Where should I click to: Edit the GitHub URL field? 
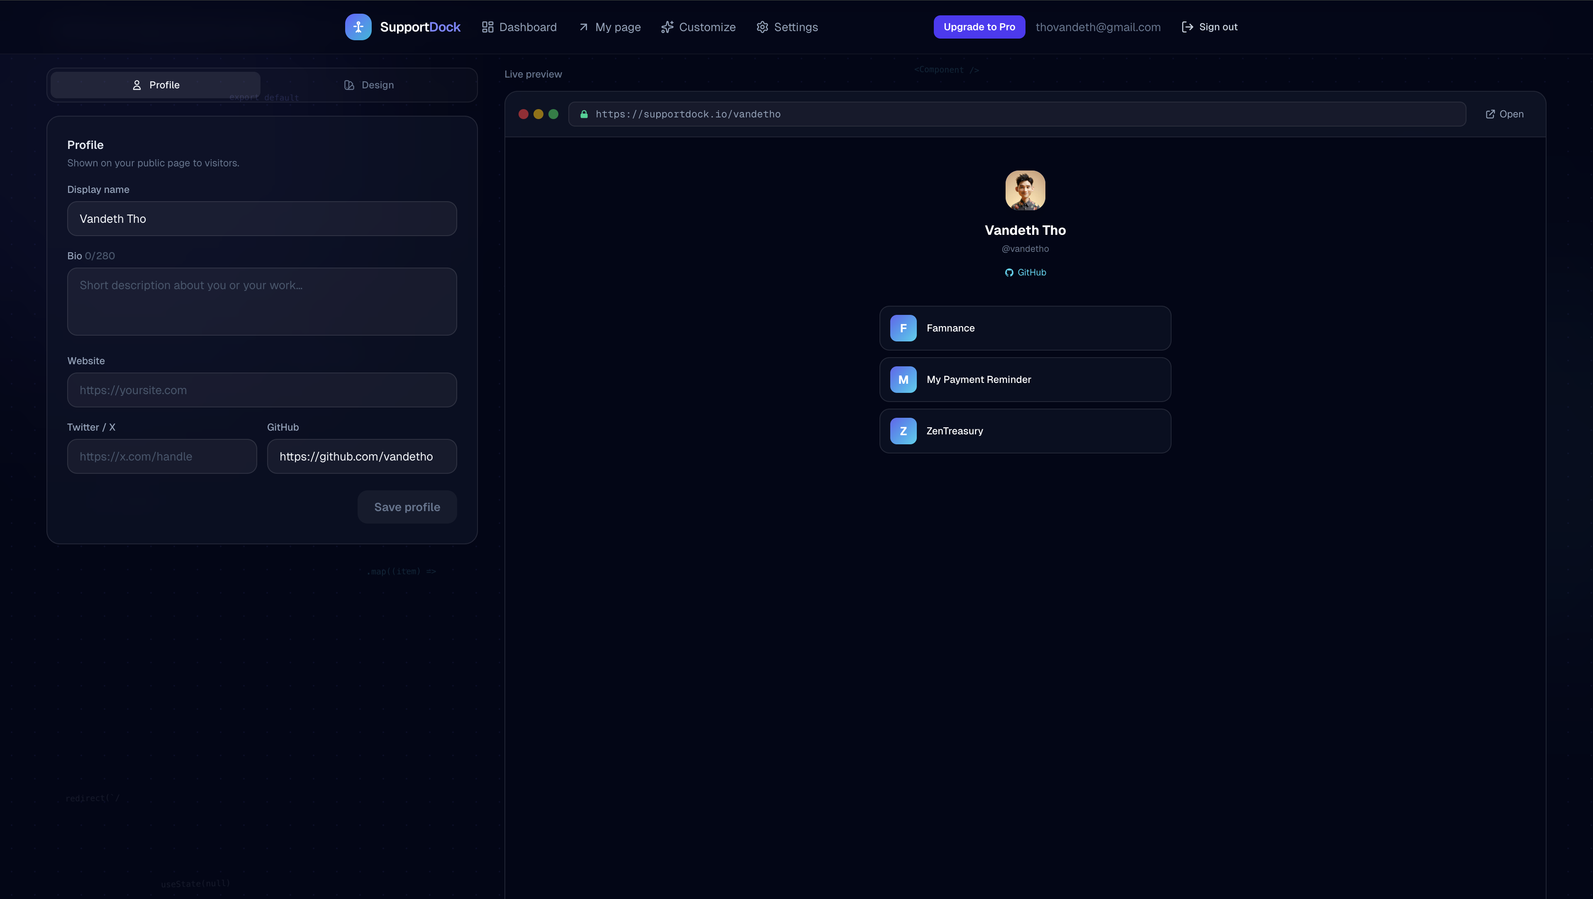click(361, 456)
